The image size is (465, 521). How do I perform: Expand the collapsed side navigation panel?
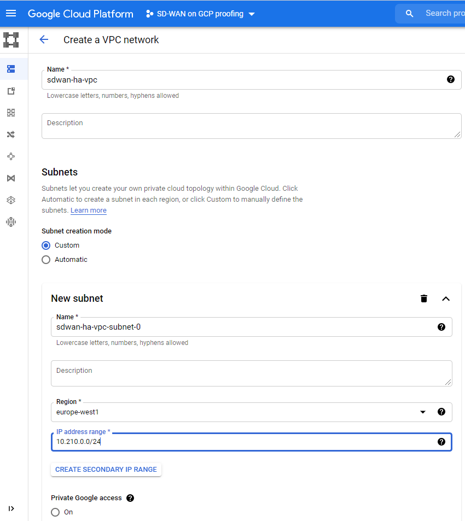(x=11, y=509)
